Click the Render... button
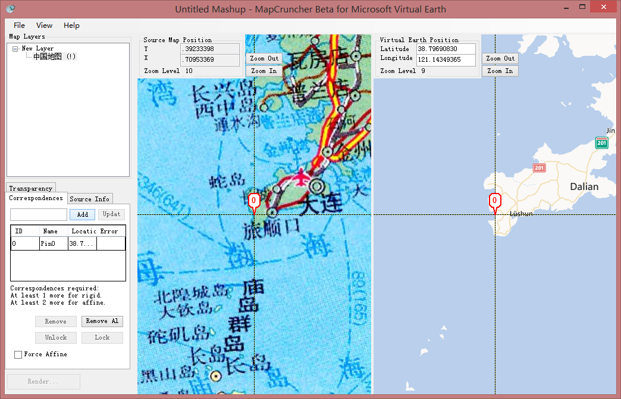 (43, 382)
